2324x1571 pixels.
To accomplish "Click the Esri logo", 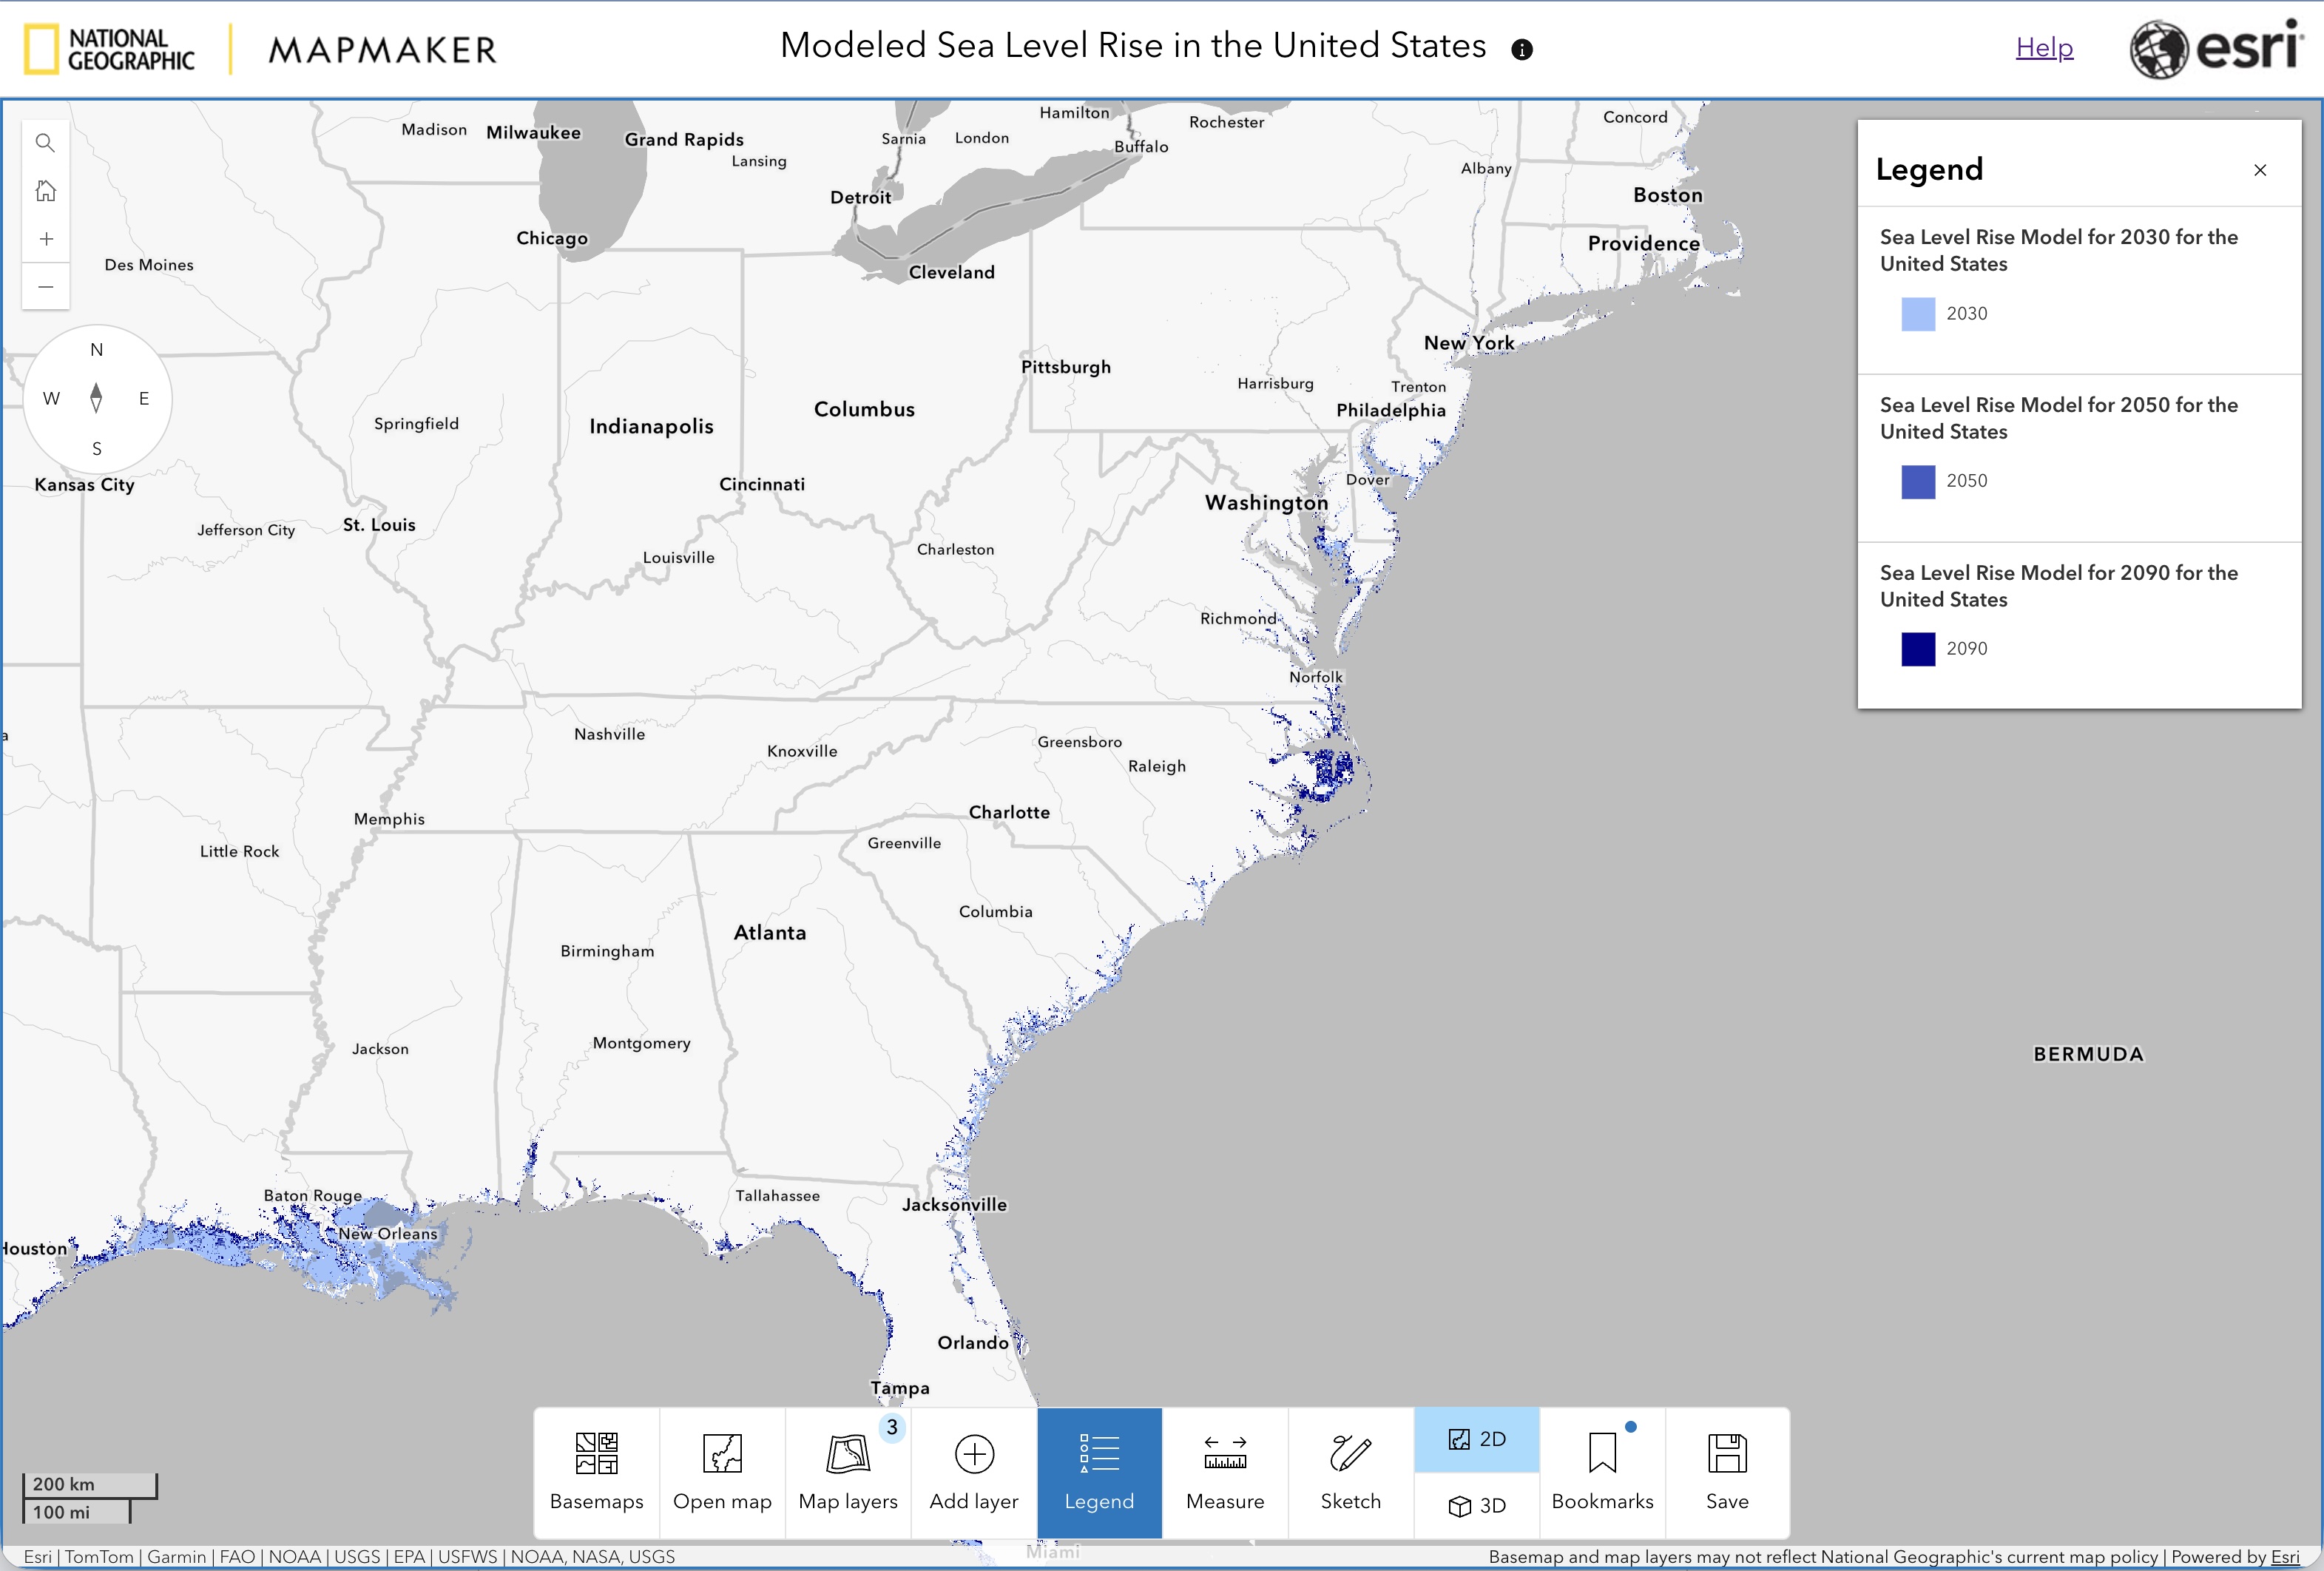I will pos(2216,48).
